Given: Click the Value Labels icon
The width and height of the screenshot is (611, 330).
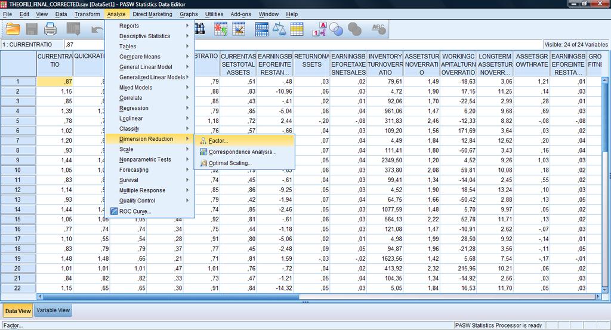Looking at the screenshot, I should point(319,29).
